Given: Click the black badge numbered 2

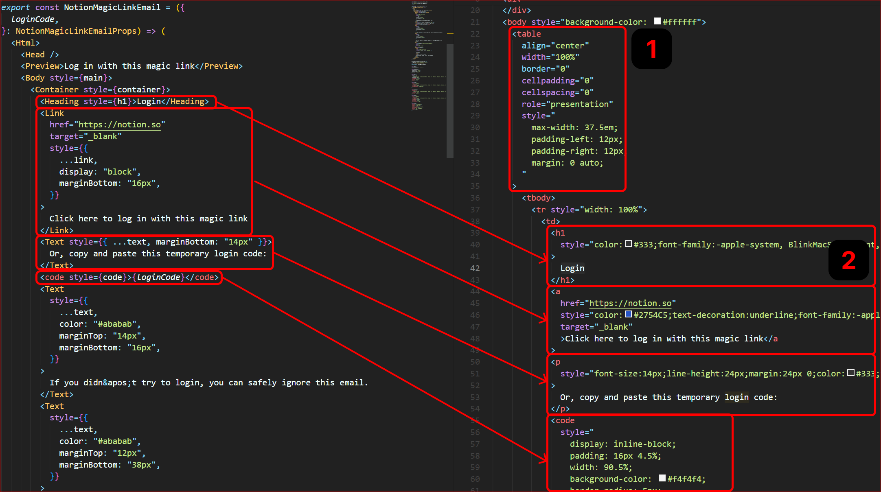Looking at the screenshot, I should click(x=848, y=260).
